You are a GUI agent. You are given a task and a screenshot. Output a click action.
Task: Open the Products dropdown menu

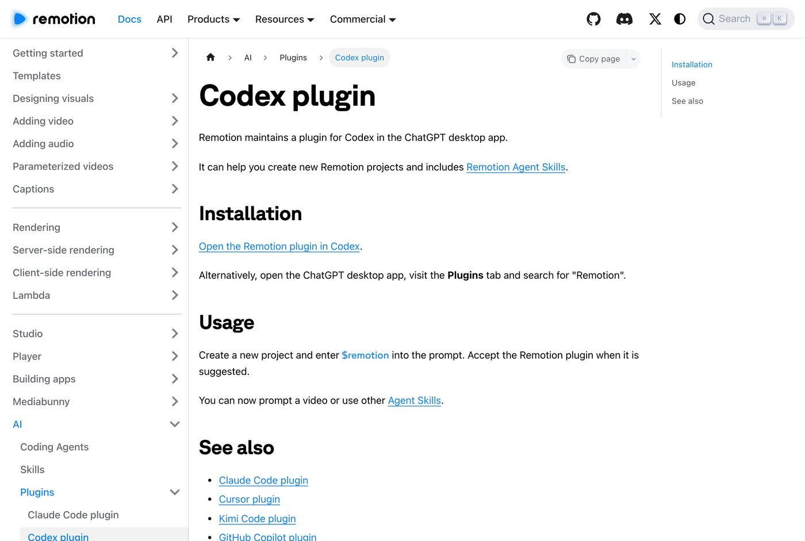tap(213, 19)
